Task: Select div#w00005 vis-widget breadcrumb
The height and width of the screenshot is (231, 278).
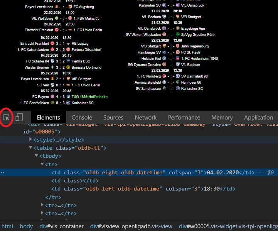Action: [x=228, y=226]
